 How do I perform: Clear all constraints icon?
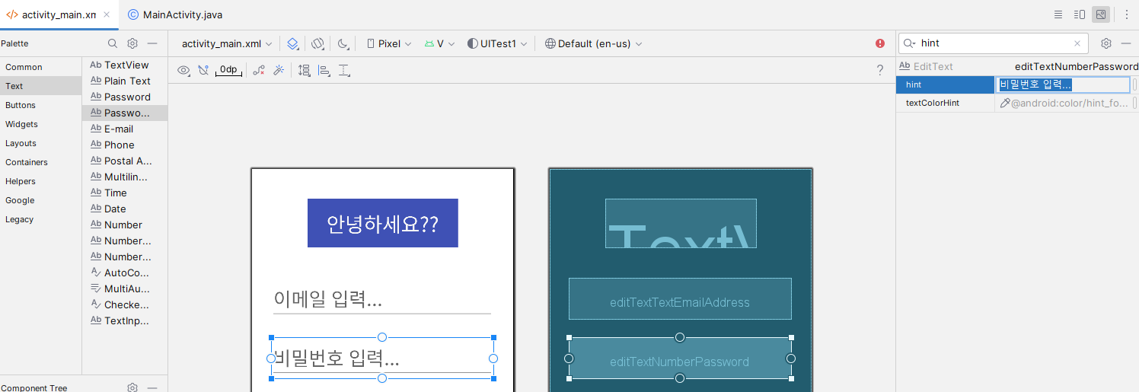click(259, 70)
